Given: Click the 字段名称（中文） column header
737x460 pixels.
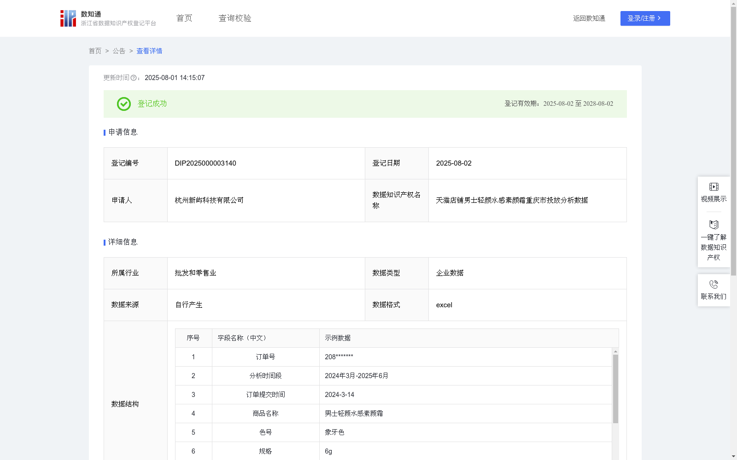Looking at the screenshot, I should click(244, 338).
